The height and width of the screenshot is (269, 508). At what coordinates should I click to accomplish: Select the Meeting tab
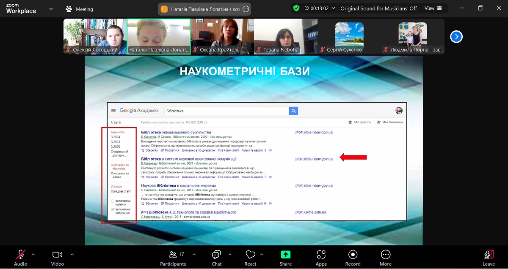(x=80, y=9)
